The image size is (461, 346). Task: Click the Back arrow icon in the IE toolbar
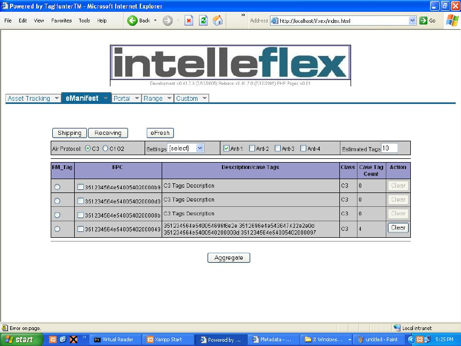click(132, 21)
